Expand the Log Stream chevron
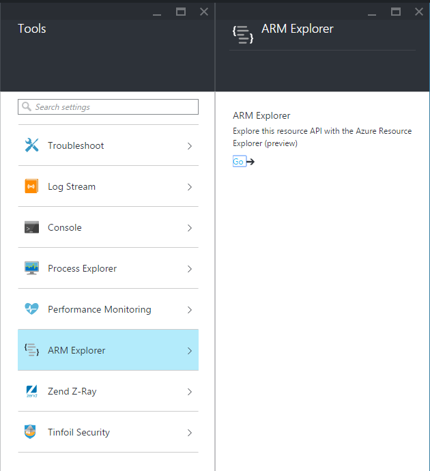This screenshot has width=430, height=471. pos(190,187)
